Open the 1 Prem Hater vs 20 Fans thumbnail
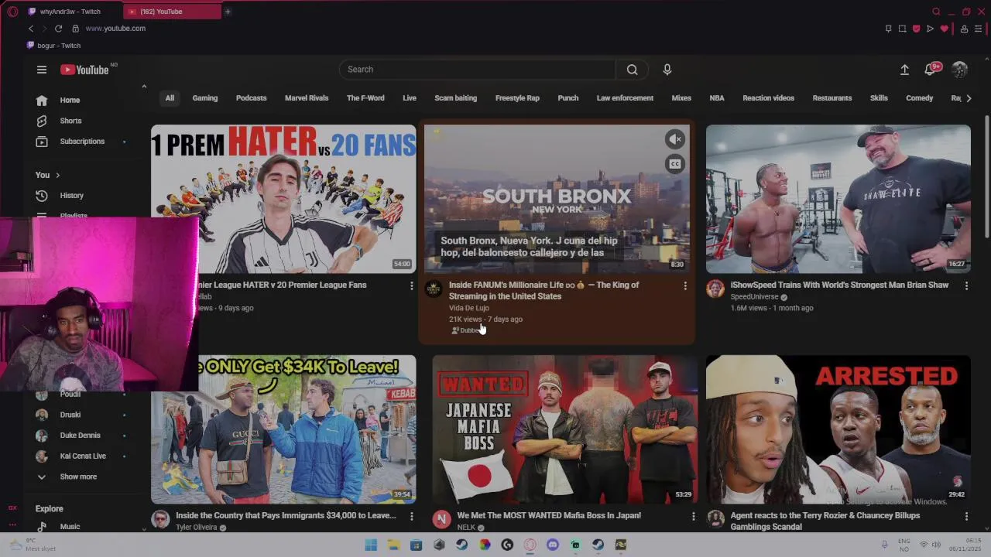This screenshot has height=557, width=991. coord(283,199)
